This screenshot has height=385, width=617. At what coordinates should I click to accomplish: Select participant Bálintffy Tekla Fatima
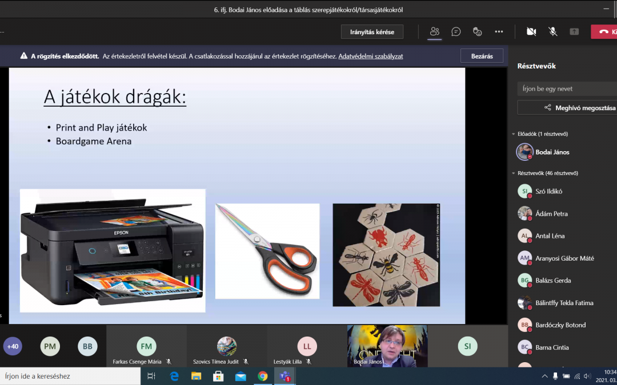click(x=564, y=303)
